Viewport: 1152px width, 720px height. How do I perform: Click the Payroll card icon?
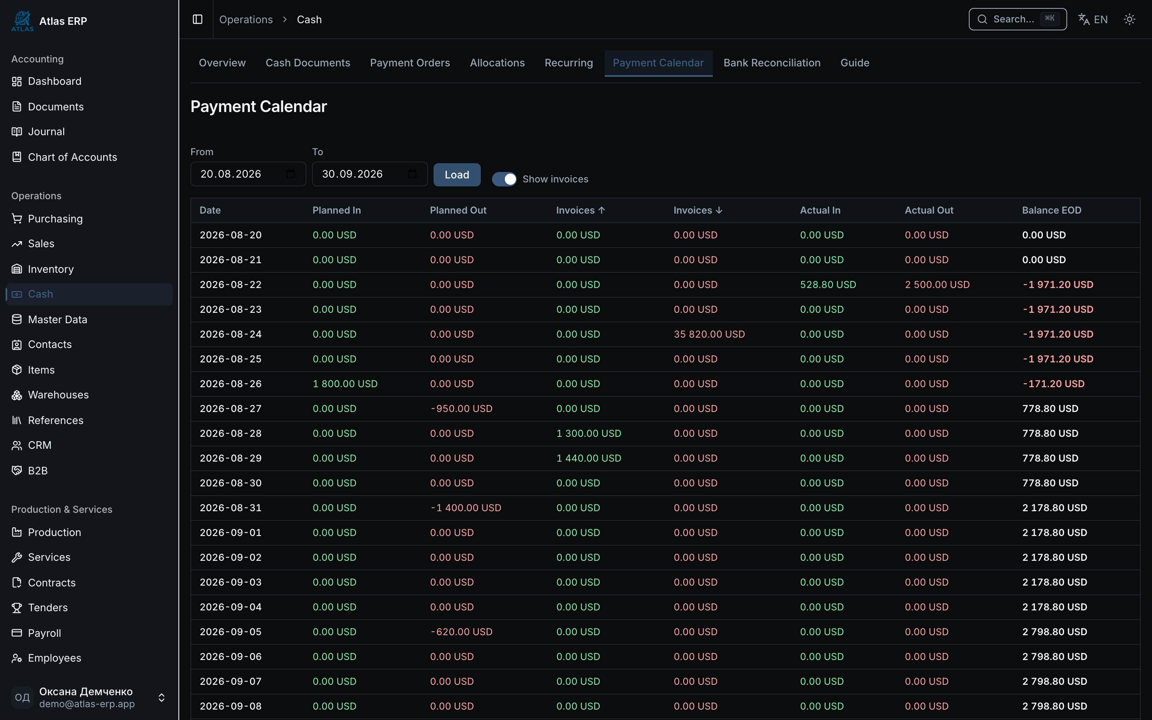[17, 633]
